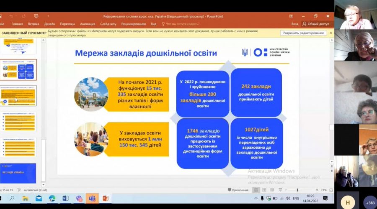Open the Вид tab
Screen dimensions: 377x209
pos(154,24)
